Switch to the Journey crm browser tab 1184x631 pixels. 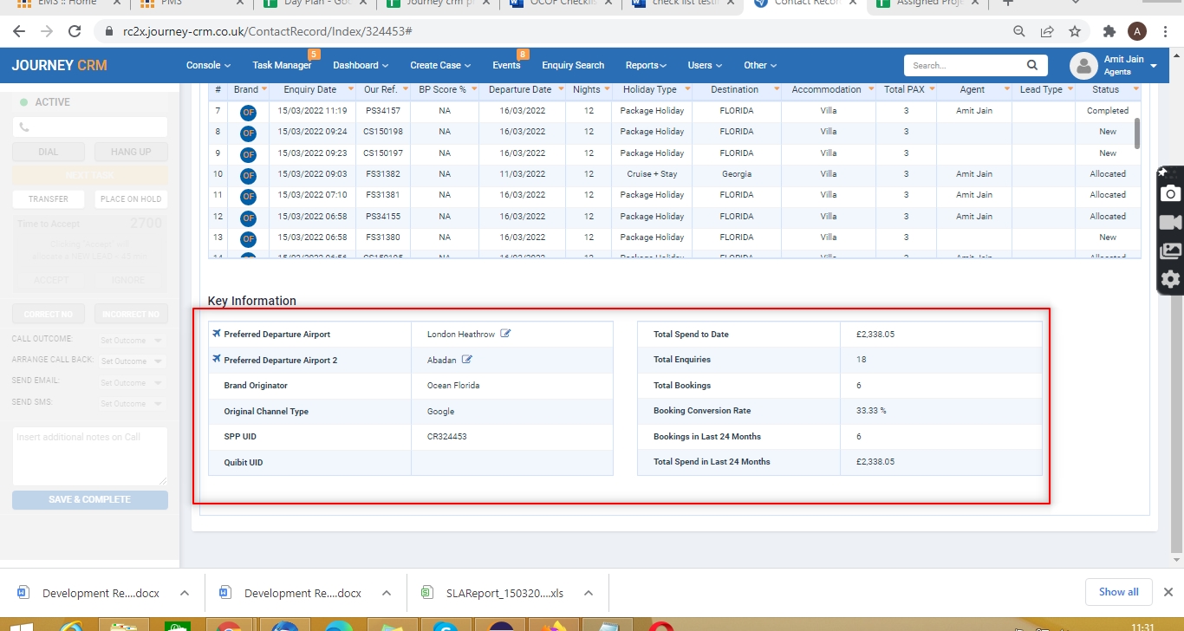coord(439,3)
